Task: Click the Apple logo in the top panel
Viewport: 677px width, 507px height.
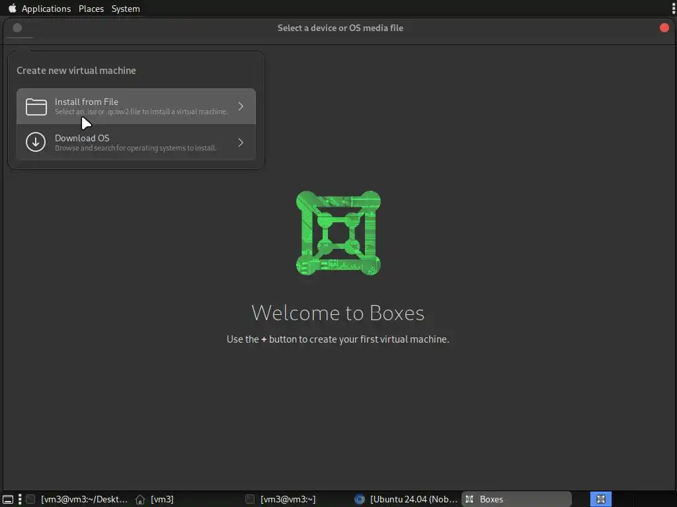Action: pyautogui.click(x=12, y=8)
